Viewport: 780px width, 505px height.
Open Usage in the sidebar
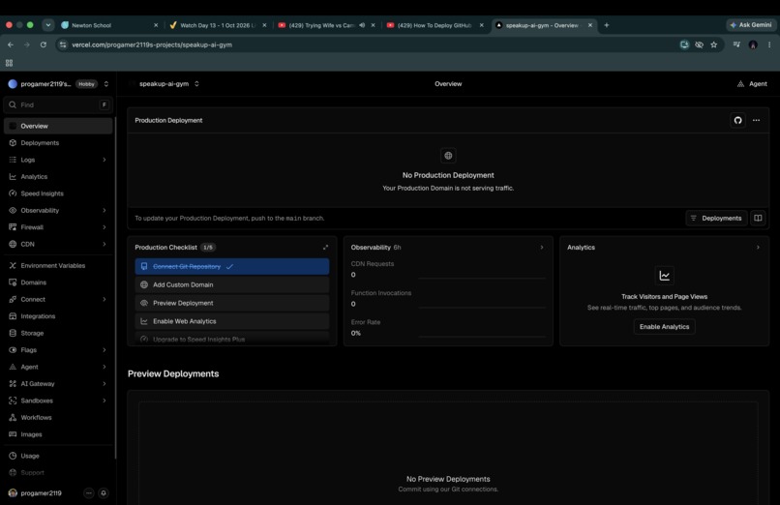[58, 456]
